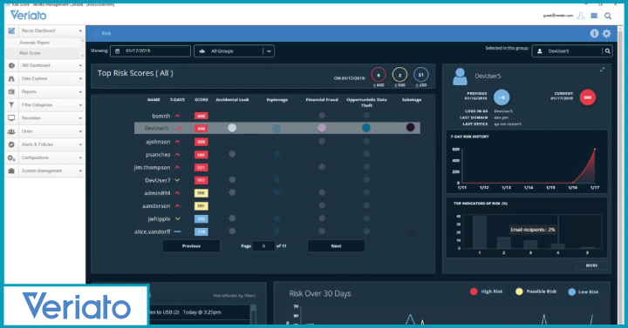Click the 01/17/2019 date field
The width and height of the screenshot is (628, 328).
151,51
